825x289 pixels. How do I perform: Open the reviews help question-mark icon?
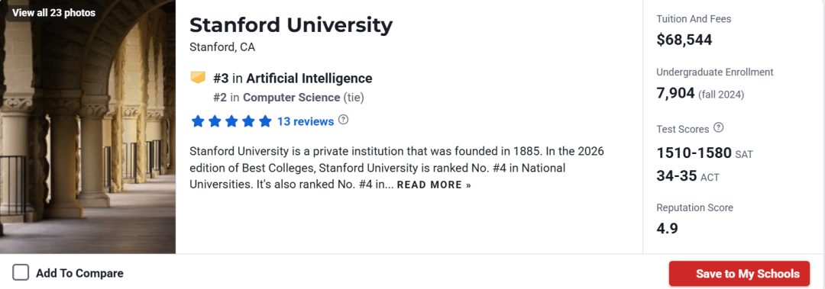coord(343,120)
